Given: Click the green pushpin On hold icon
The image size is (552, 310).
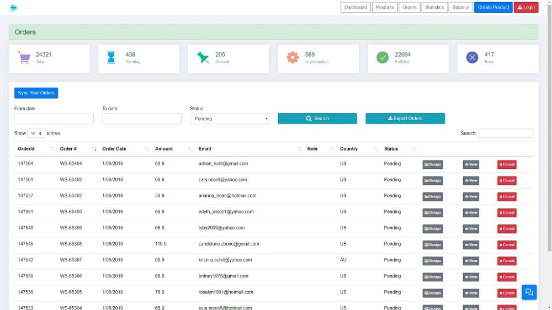Looking at the screenshot, I should (203, 57).
